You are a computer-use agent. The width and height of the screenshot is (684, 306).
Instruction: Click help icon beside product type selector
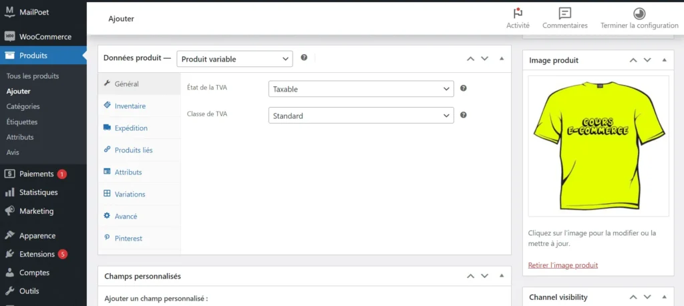(304, 58)
